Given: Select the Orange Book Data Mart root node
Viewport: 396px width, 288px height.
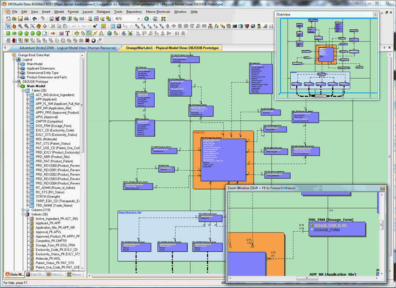Looking at the screenshot, I should (34, 55).
